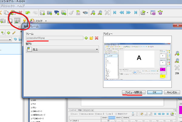The image size is (182, 122).
Task: Click the screenshot90.png frame field
Action: coord(54,38)
